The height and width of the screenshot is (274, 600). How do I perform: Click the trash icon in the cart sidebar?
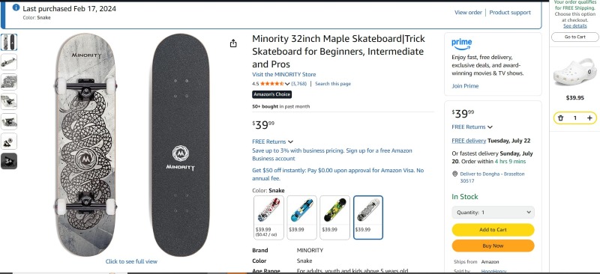(x=560, y=118)
